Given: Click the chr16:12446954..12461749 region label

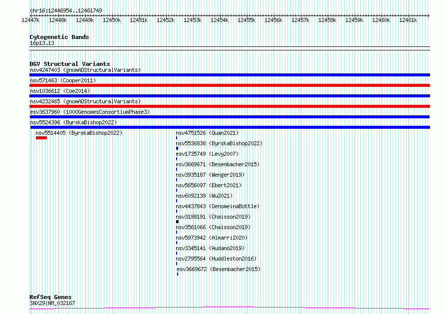Looking at the screenshot, I should (66, 10).
